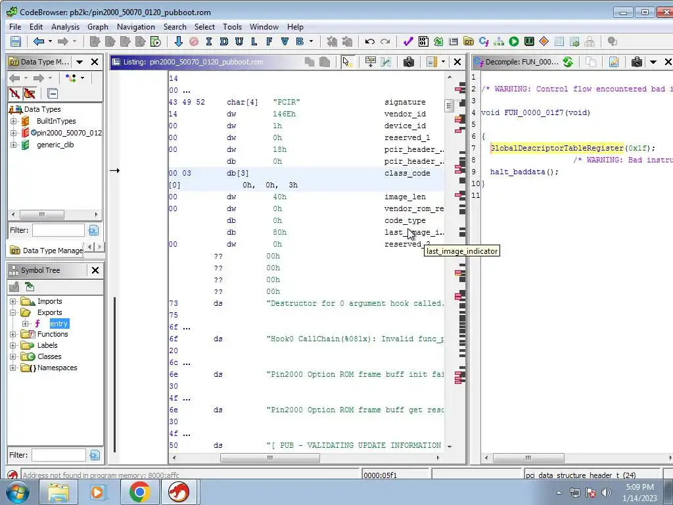Expand the BuiltInTypes node
This screenshot has width=673, height=505.
(13, 121)
